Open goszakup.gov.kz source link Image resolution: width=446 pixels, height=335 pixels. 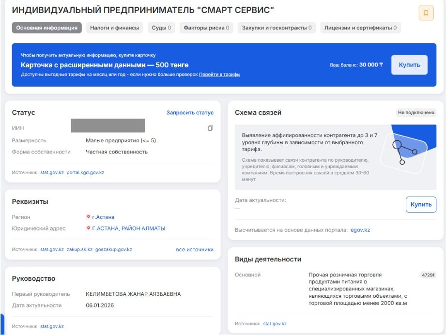click(x=113, y=249)
